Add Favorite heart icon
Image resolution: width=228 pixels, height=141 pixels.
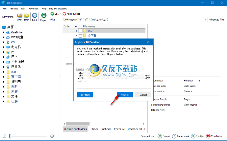(64, 14)
